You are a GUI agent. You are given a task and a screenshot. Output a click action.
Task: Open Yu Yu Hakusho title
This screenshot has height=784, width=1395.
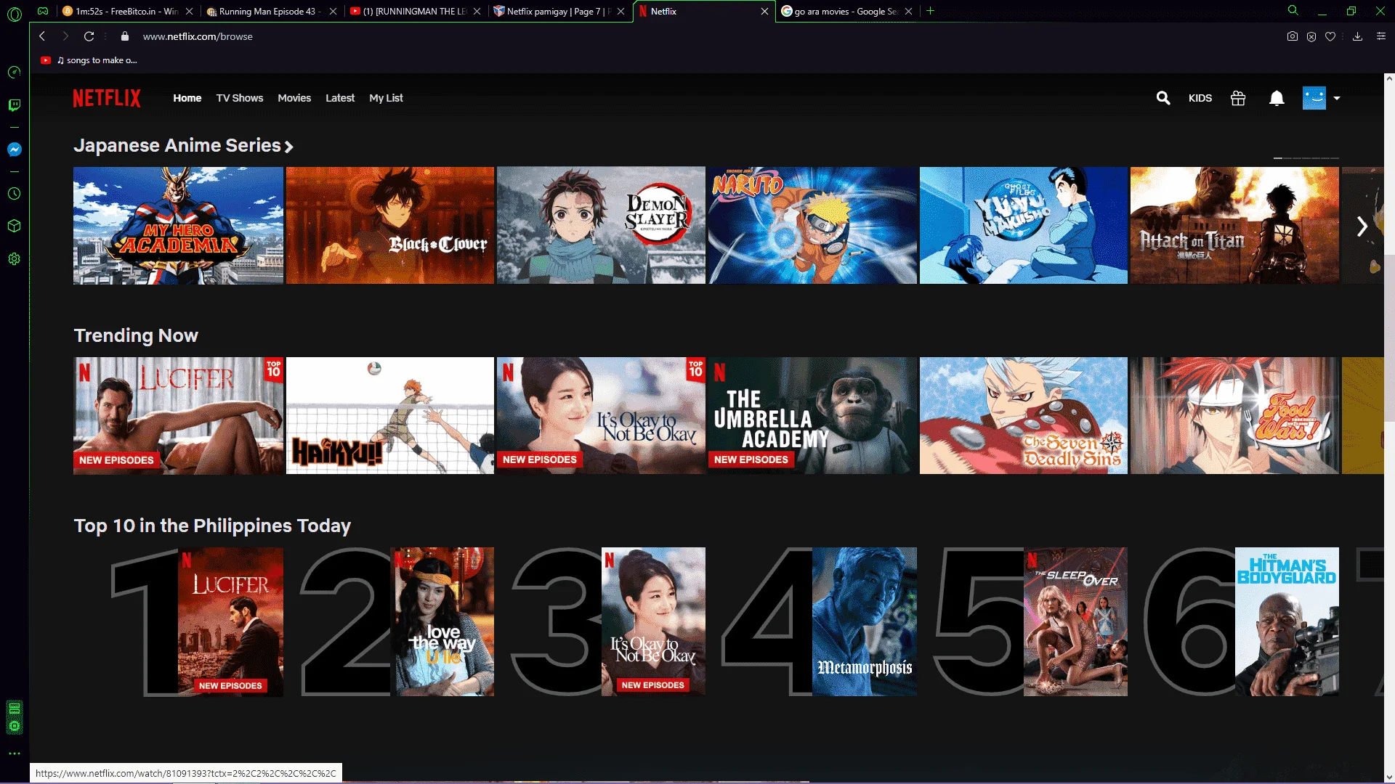coord(1024,226)
